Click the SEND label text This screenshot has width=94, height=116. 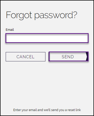(x=68, y=57)
